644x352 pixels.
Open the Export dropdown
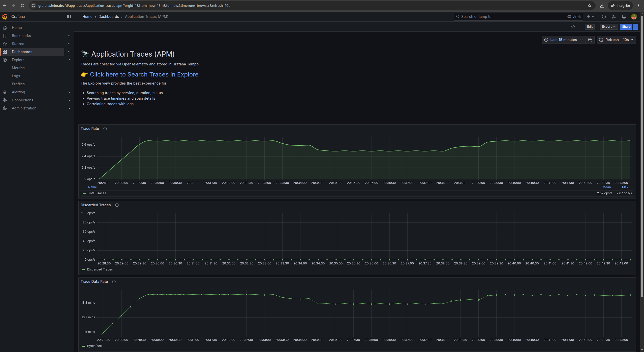[x=608, y=27]
